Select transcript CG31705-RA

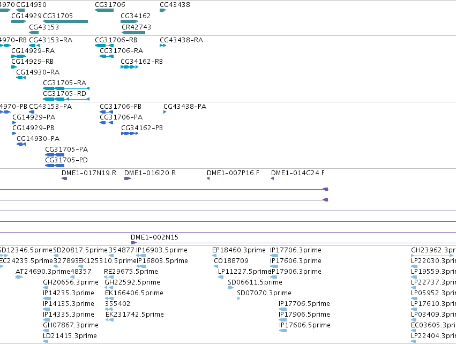coord(64,83)
